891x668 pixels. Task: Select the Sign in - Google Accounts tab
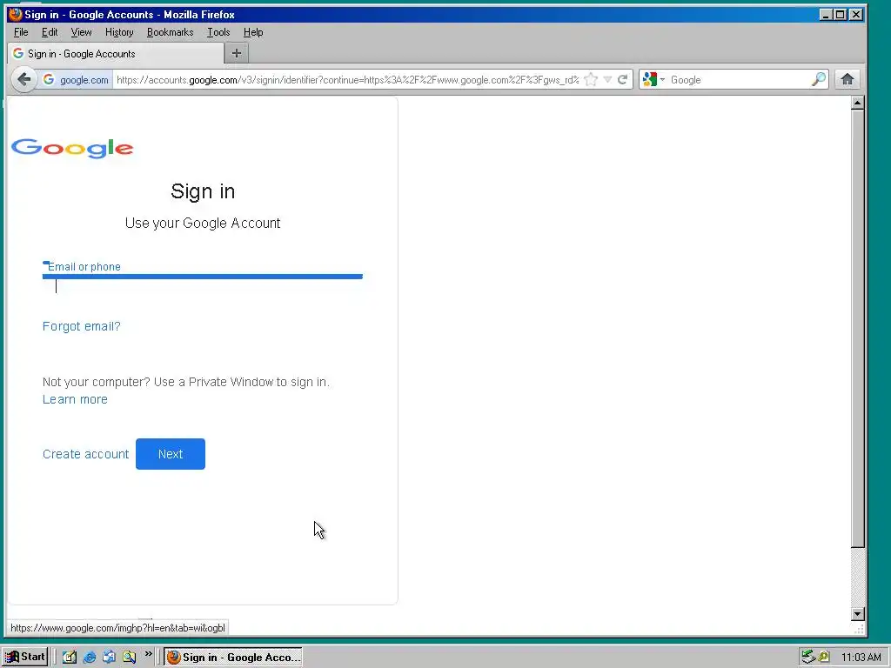[x=116, y=53]
